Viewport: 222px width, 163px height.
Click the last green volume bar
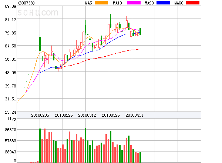(x=140, y=157)
